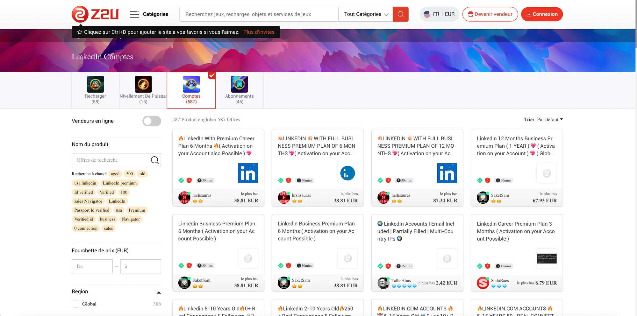Collapse the Region section arrow
Screen dimensions: 637x316
click(x=159, y=292)
